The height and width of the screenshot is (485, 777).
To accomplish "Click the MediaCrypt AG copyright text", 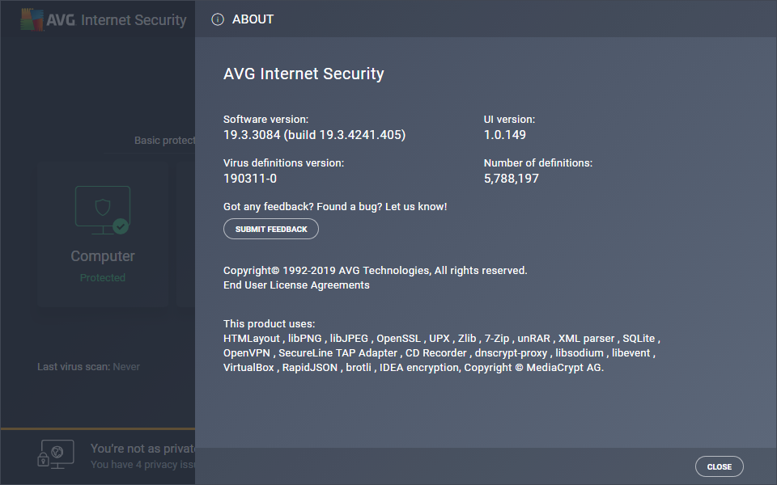I will click(533, 367).
